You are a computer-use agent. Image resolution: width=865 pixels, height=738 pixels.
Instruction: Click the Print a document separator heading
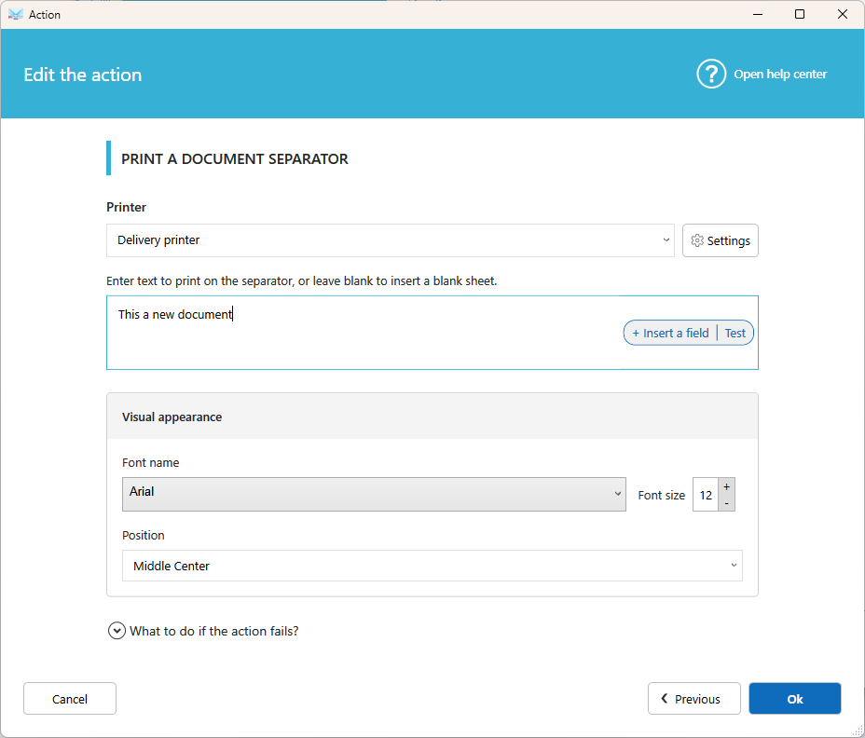[235, 158]
